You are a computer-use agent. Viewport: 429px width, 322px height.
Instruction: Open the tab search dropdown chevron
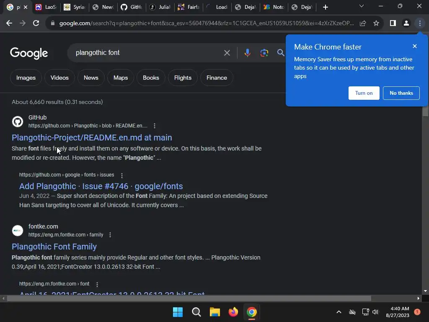click(362, 6)
